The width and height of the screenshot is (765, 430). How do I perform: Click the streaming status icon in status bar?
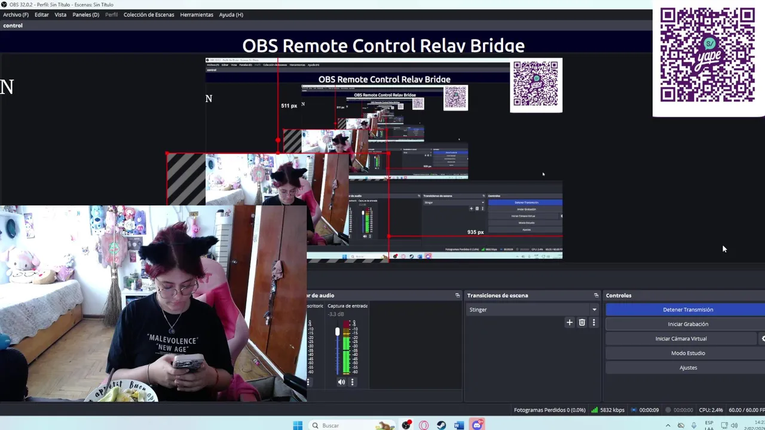click(634, 410)
